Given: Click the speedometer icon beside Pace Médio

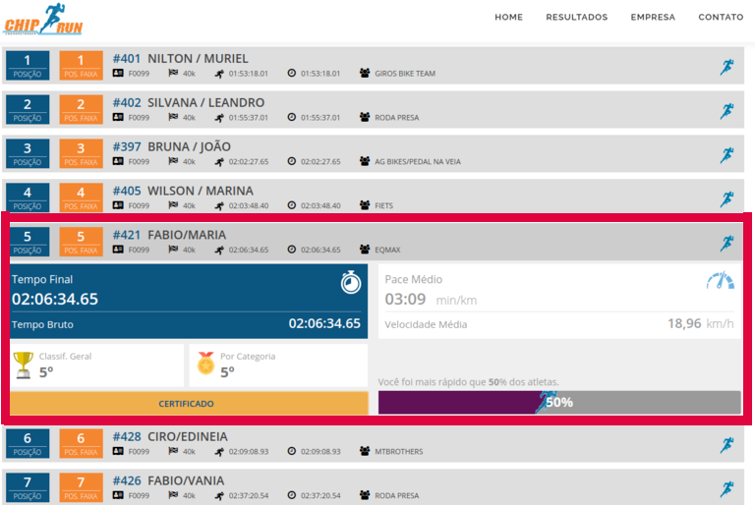Looking at the screenshot, I should coord(720,281).
